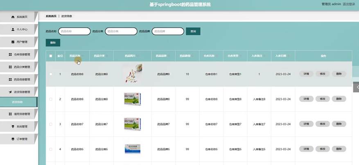This screenshot has height=165, width=359.
Task: Open the pills image in row 1
Action: [133, 74]
